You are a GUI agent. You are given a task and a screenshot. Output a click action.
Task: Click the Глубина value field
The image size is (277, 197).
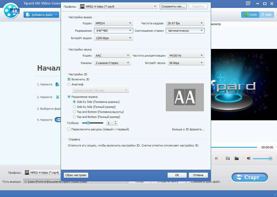click(110, 123)
